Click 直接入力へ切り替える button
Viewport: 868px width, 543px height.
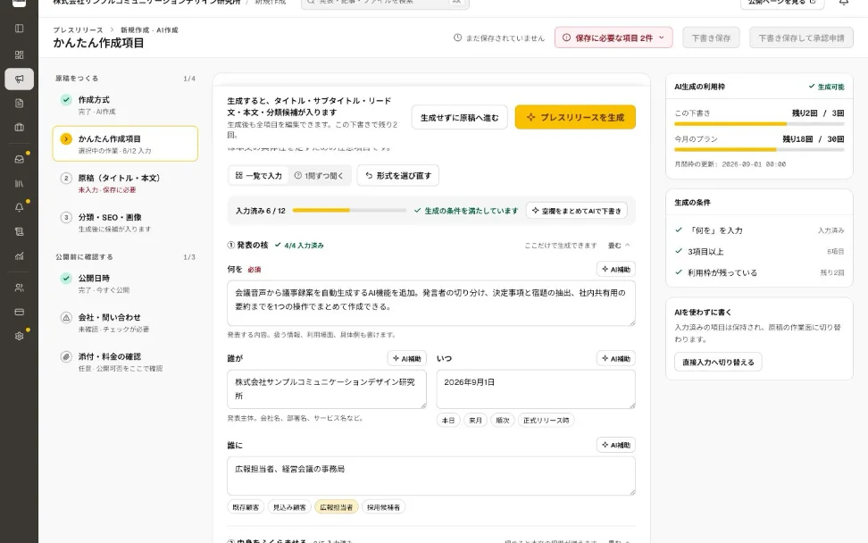(718, 362)
